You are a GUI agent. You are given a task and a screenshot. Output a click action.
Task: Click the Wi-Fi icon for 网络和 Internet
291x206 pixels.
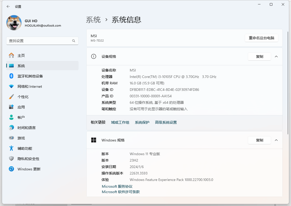(11, 86)
